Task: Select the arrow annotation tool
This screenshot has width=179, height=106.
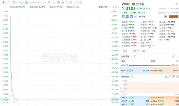Action: tap(39, 2)
